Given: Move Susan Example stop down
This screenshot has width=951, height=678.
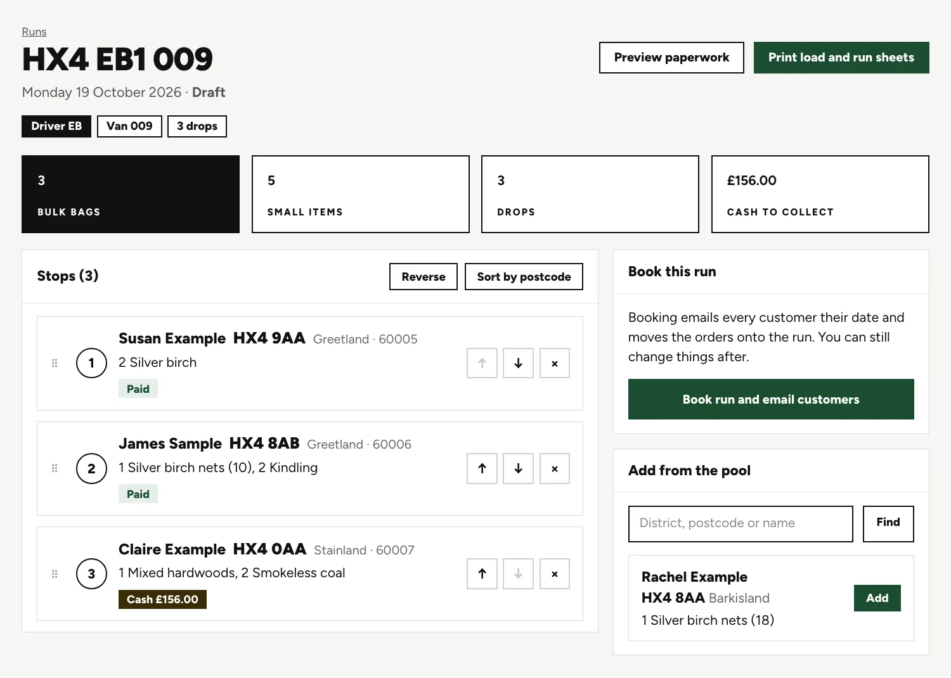Looking at the screenshot, I should (x=518, y=363).
